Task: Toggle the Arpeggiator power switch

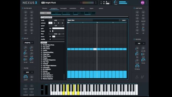Action: pyautogui.click(x=42, y=17)
